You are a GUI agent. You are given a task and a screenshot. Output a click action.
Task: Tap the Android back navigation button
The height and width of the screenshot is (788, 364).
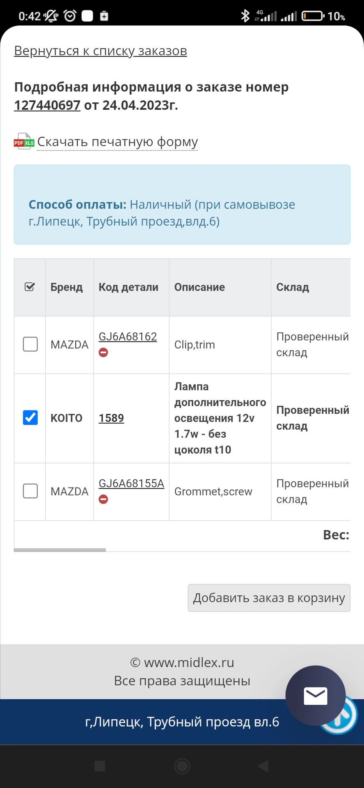point(263,767)
